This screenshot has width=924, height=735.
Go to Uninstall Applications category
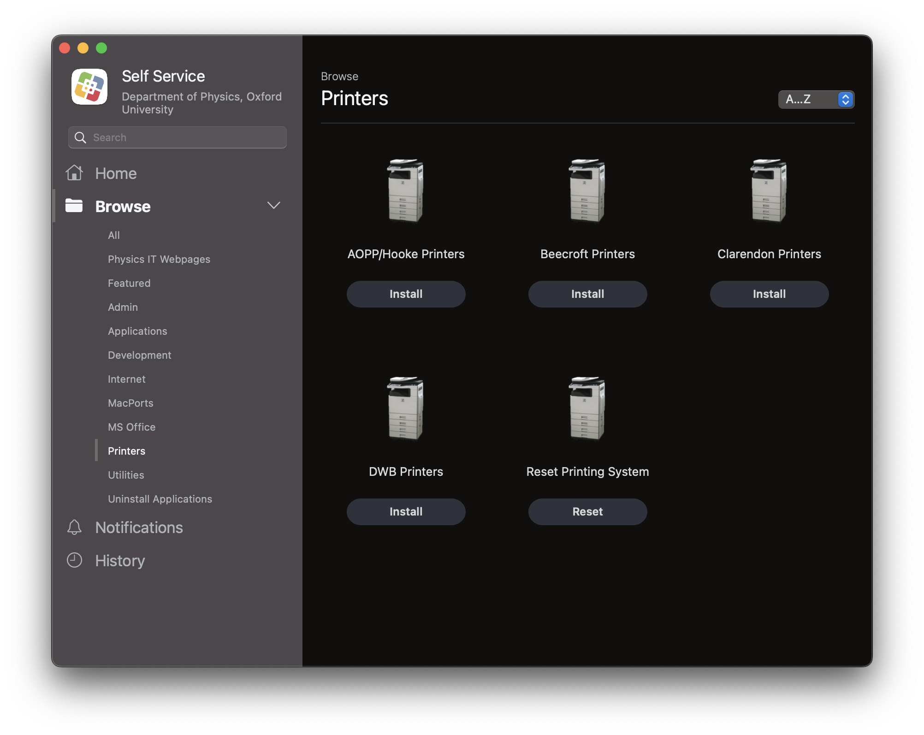coord(160,499)
